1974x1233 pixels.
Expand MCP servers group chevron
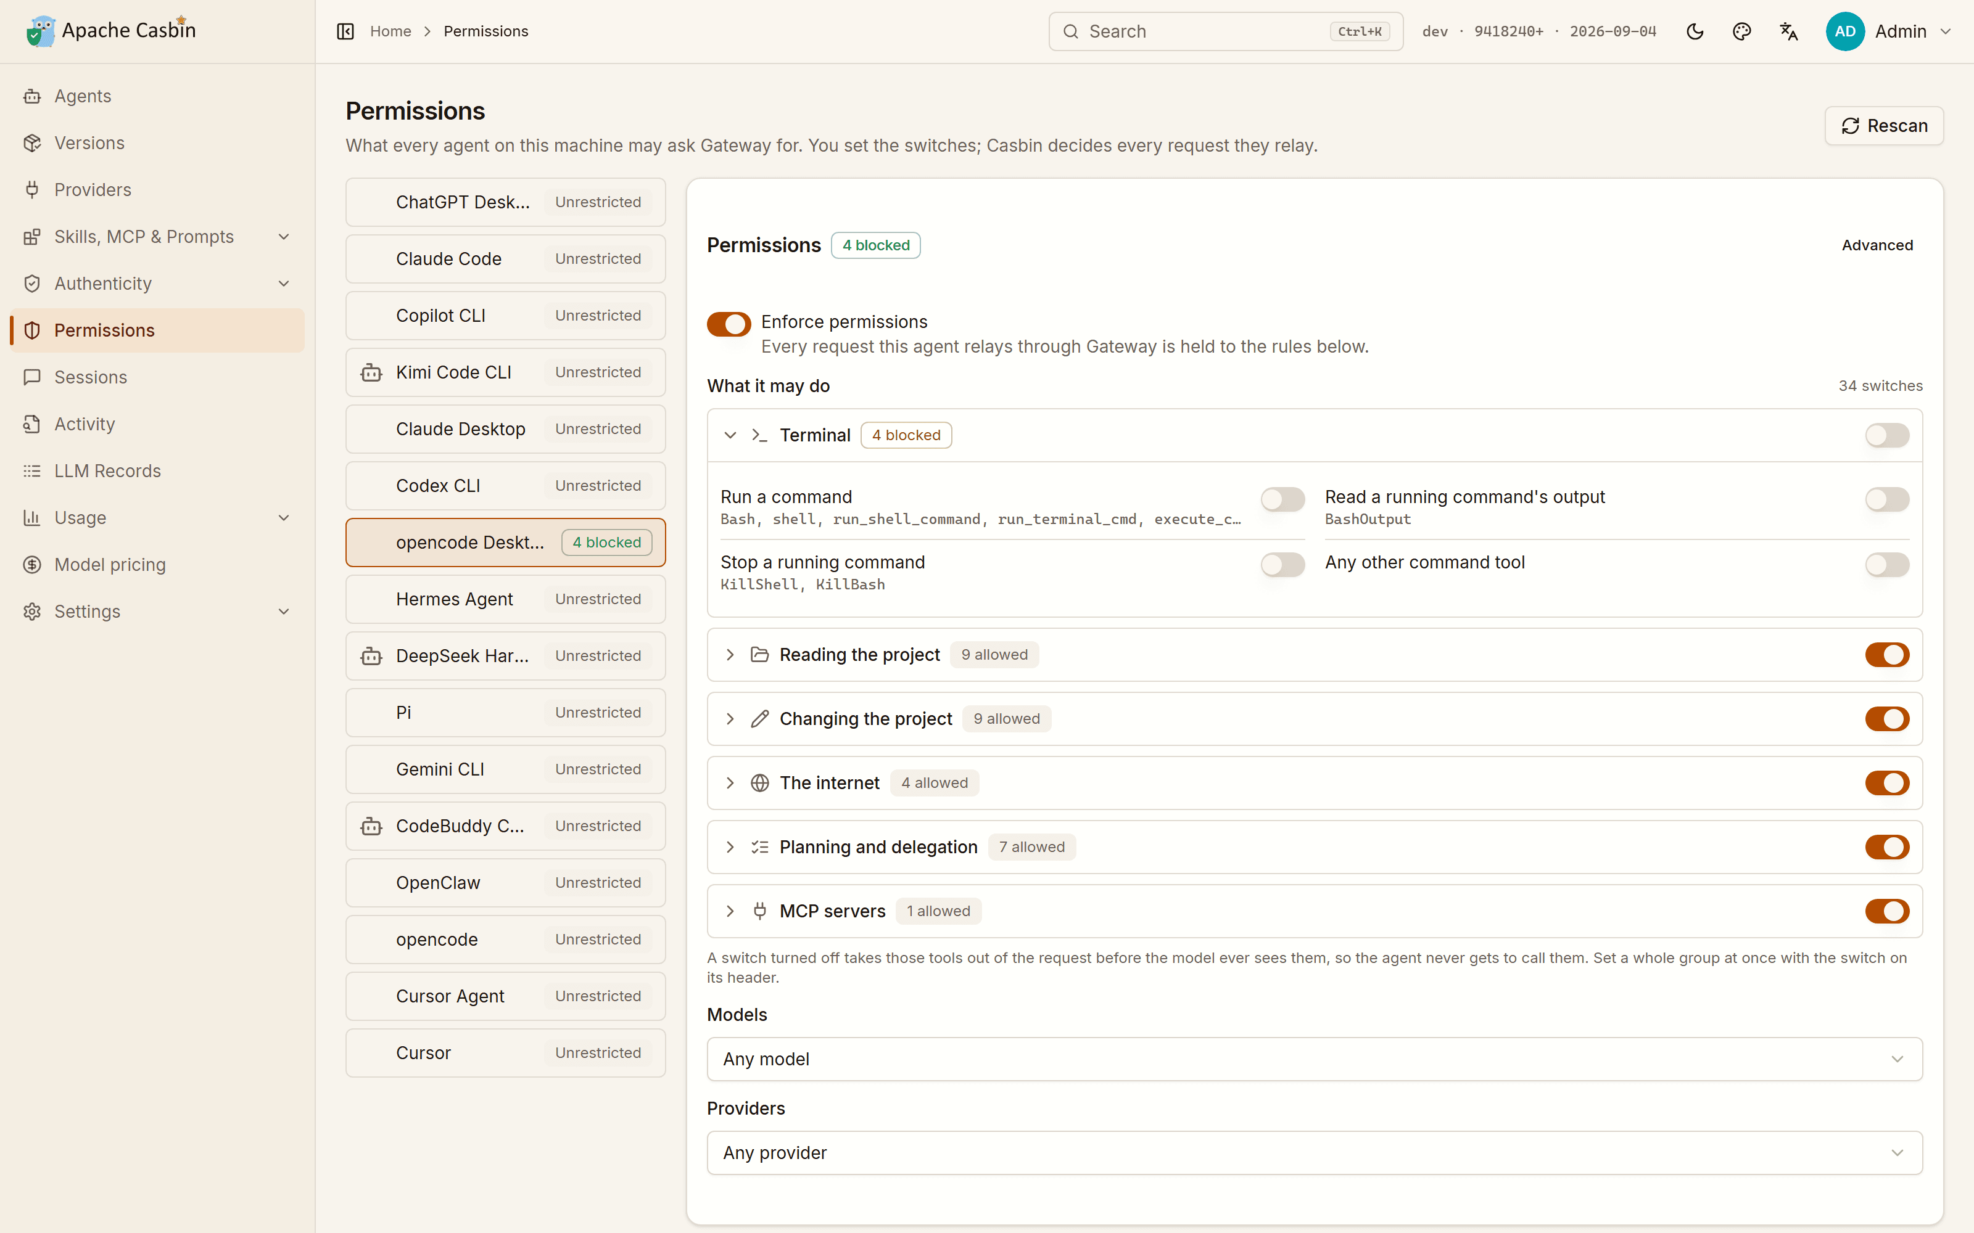(730, 911)
